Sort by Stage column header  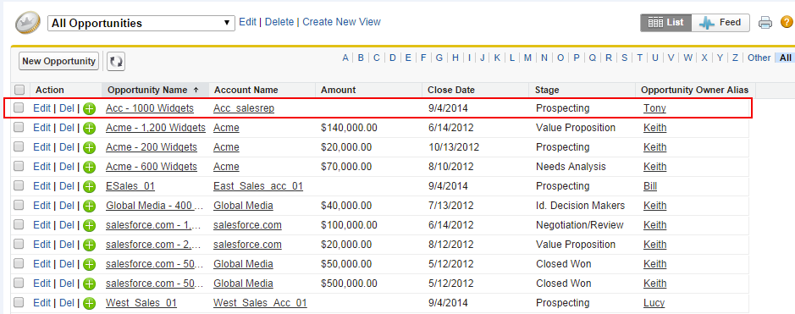547,91
